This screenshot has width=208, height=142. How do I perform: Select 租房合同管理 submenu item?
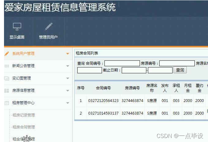pyautogui.click(x=24, y=127)
